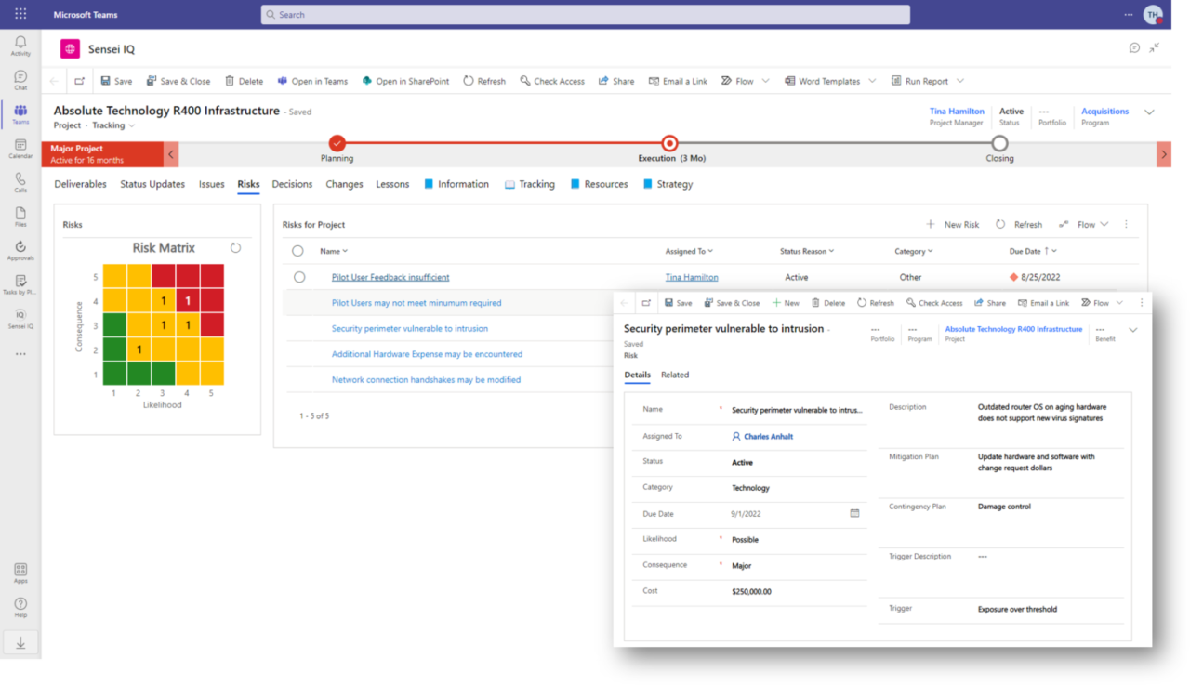Open Calendar in the Teams sidebar
The image size is (1190, 685).
click(20, 149)
